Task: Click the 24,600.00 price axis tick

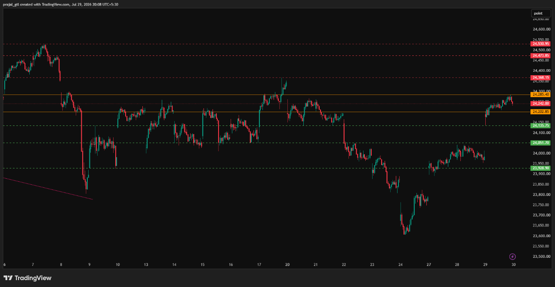Action: pos(541,29)
